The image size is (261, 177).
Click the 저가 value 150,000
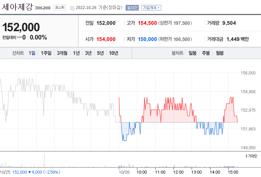pyautogui.click(x=147, y=39)
